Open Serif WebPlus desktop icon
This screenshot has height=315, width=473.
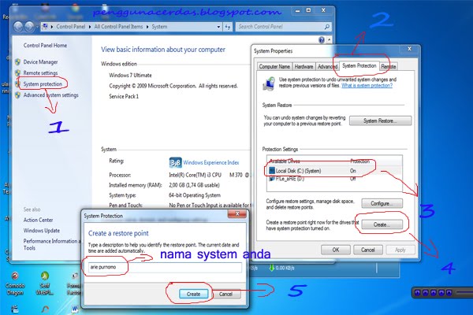point(45,283)
